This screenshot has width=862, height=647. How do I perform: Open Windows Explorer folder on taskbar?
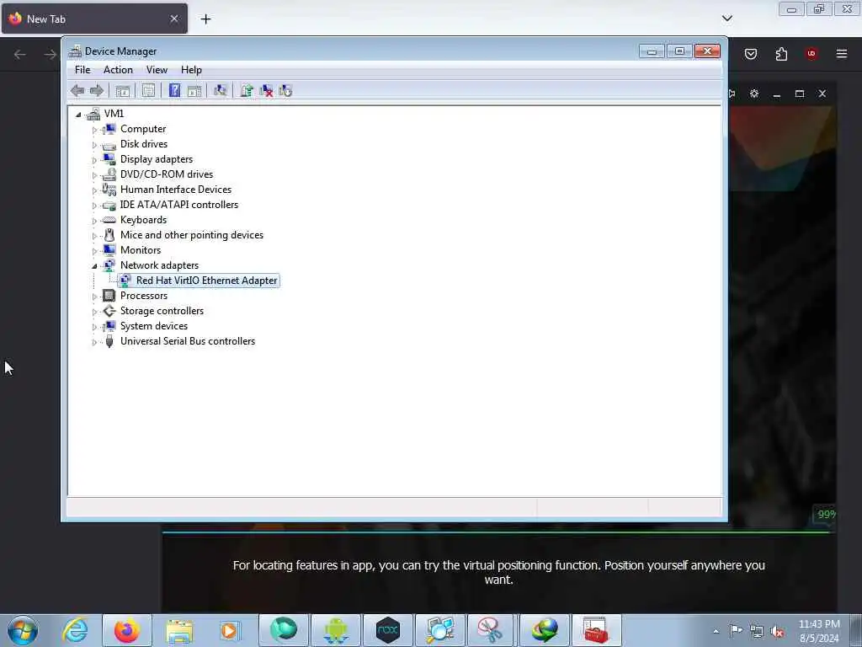point(179,631)
